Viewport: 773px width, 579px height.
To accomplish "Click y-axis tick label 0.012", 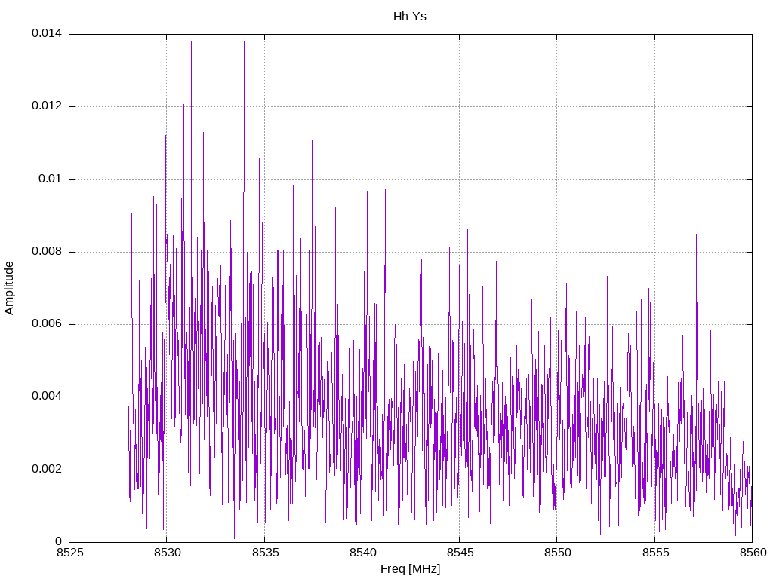I will coord(47,106).
